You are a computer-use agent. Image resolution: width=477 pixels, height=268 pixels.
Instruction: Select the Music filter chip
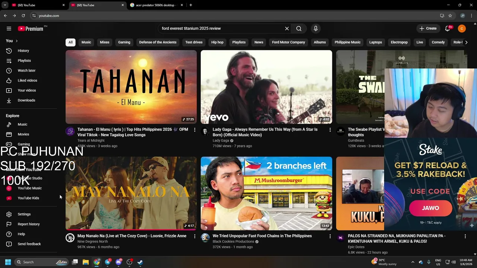pyautogui.click(x=86, y=42)
